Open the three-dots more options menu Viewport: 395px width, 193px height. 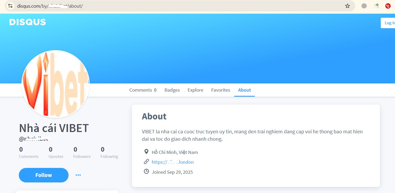(78, 175)
